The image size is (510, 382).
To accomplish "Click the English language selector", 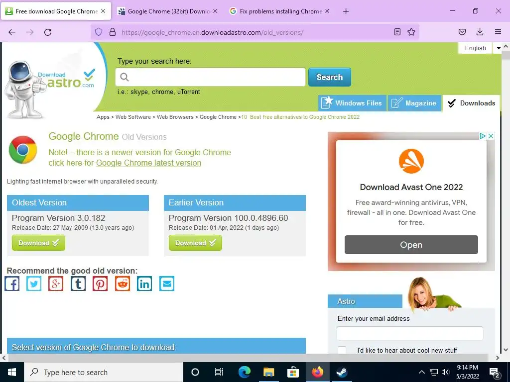I will click(x=475, y=48).
